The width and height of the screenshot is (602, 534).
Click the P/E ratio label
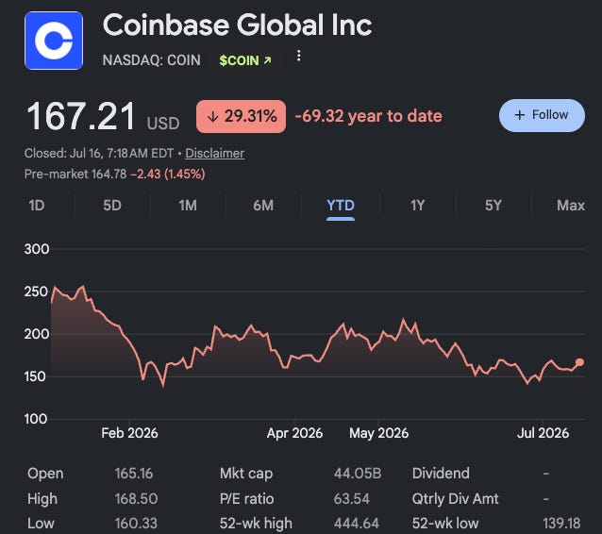(246, 499)
